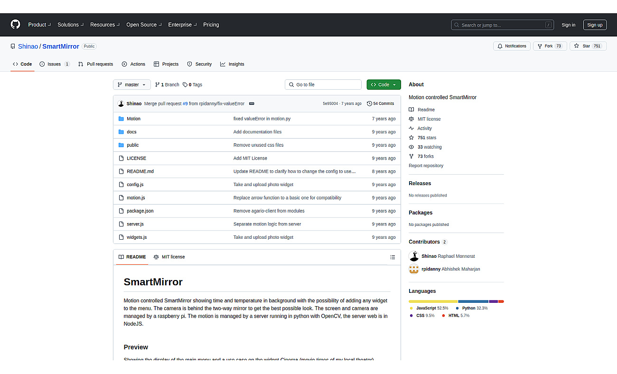
Task: Focus the Go to file input
Action: [x=323, y=84]
